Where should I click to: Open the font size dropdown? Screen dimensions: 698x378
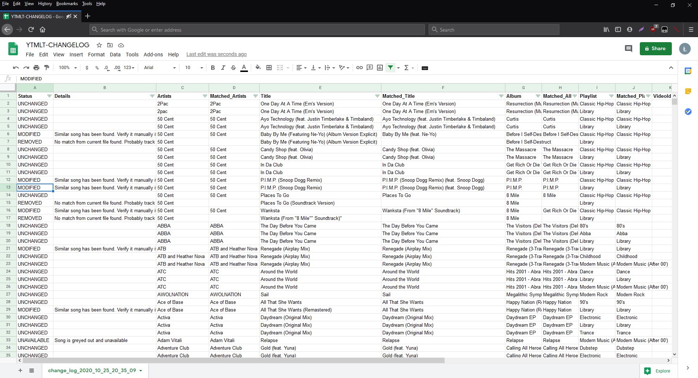(x=193, y=68)
